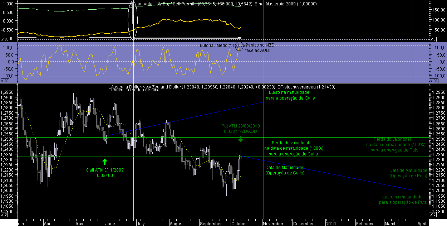Select the falling blue trendline toward 1,2000
The height and width of the screenshot is (226, 447).
tap(327, 173)
